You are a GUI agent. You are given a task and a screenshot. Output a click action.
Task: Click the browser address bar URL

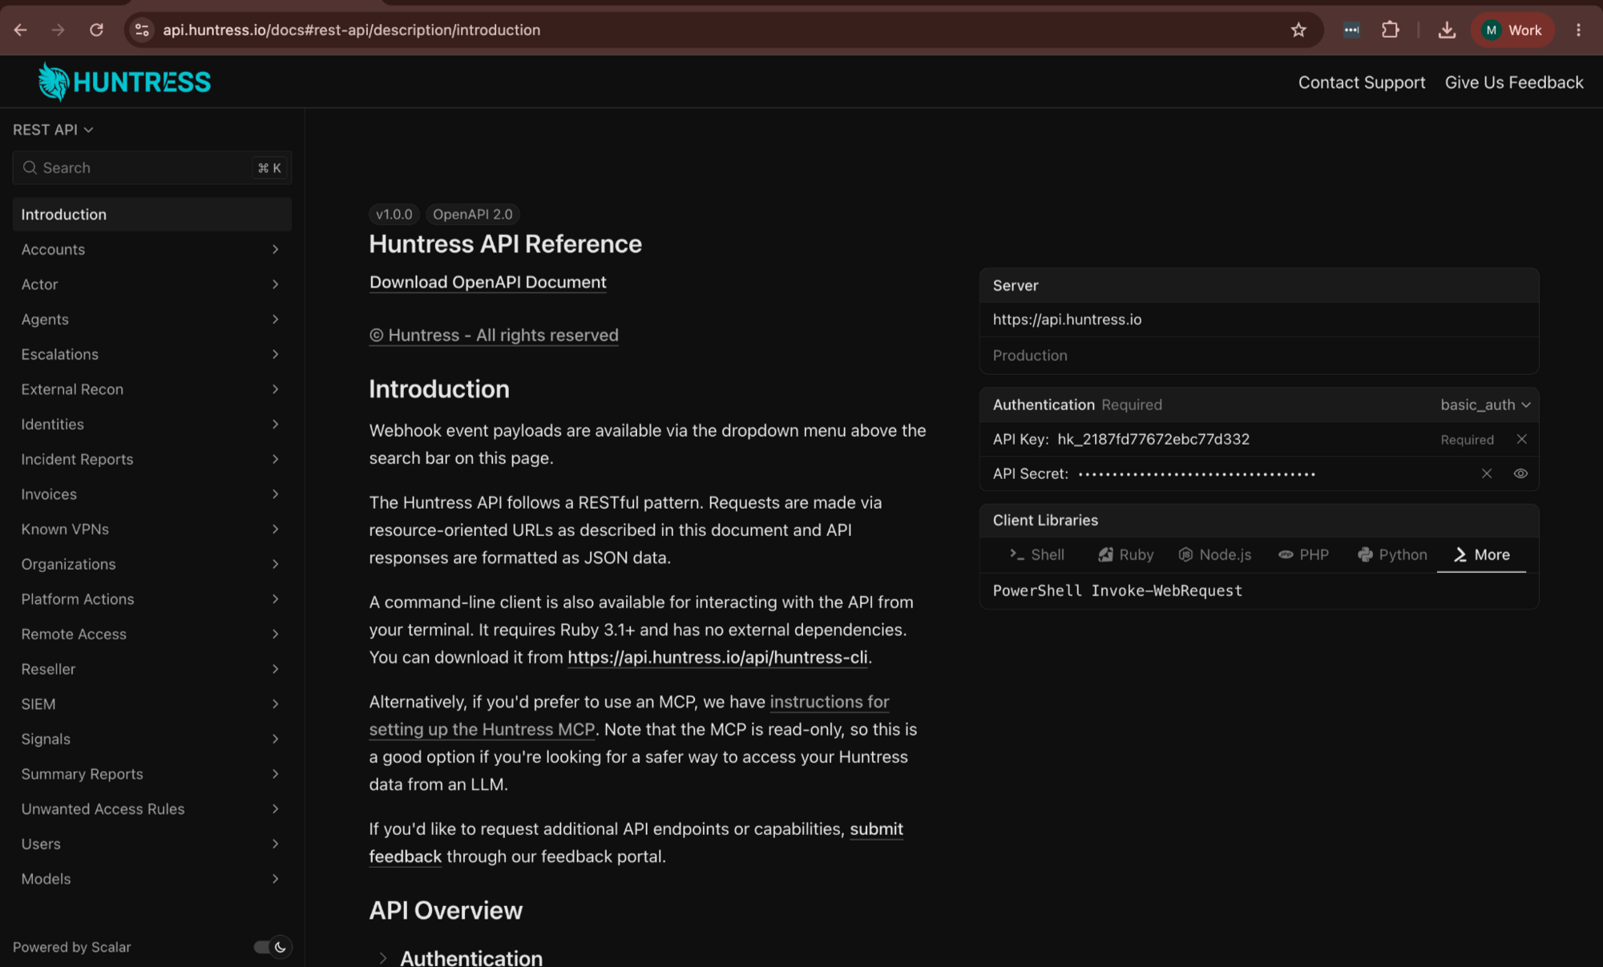pyautogui.click(x=351, y=30)
